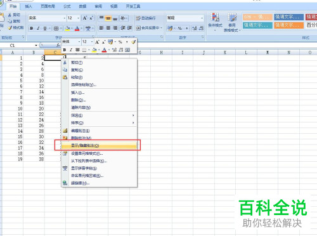Click the mini toolbar Fill Color bucket
Image resolution: width=317 pixels, height=236 pixels.
(94, 50)
